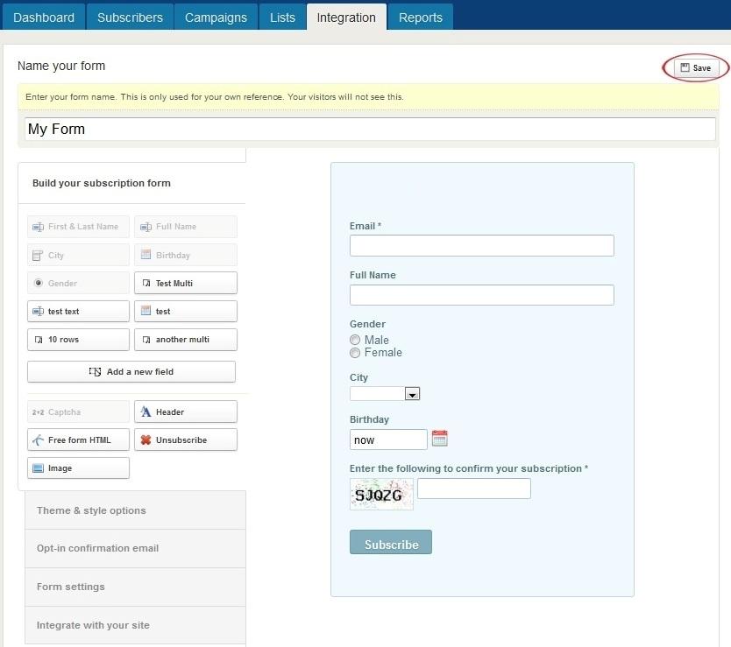Insert an Image element
The image size is (731, 647).
(x=78, y=468)
